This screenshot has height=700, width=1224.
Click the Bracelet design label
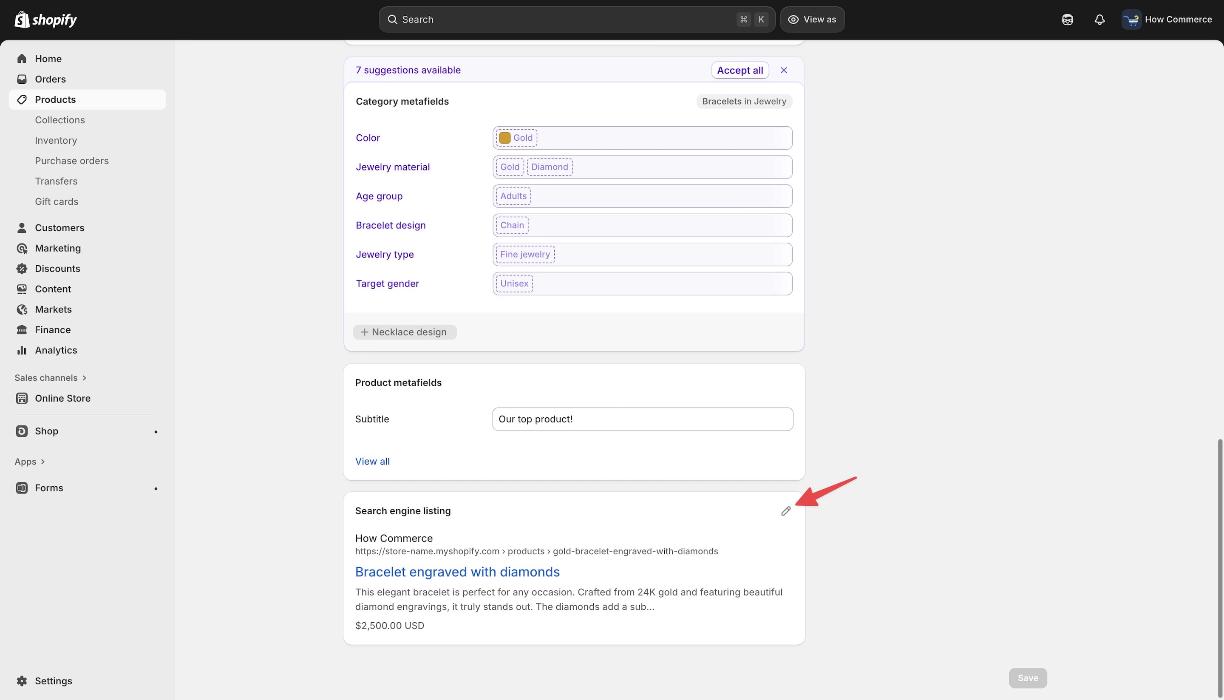[x=391, y=226]
